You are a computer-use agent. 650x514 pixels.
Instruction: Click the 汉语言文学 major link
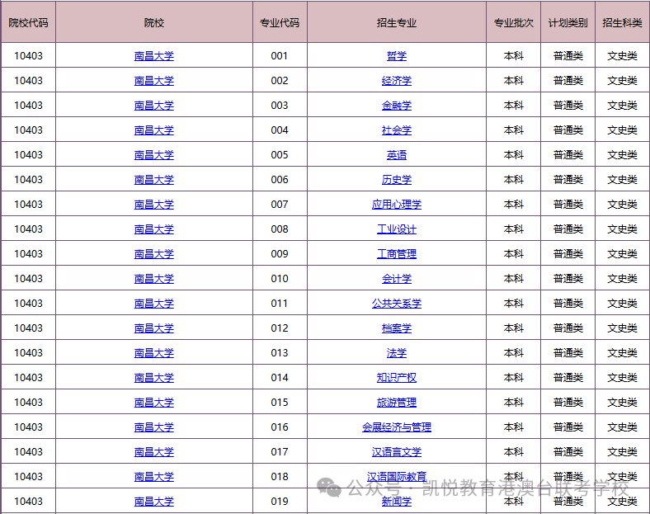pos(397,452)
